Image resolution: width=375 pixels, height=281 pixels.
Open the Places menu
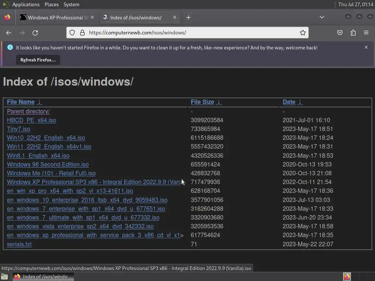(x=51, y=4)
